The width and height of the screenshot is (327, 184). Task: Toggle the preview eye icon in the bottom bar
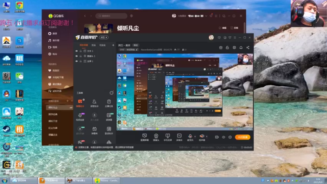(224, 137)
